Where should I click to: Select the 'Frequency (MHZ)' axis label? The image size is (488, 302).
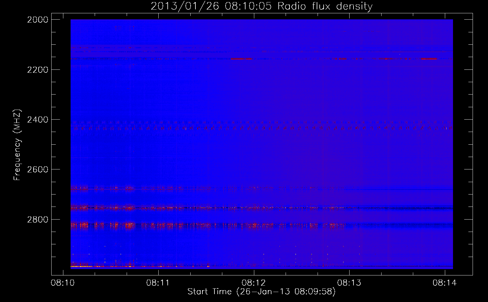pos(17,145)
